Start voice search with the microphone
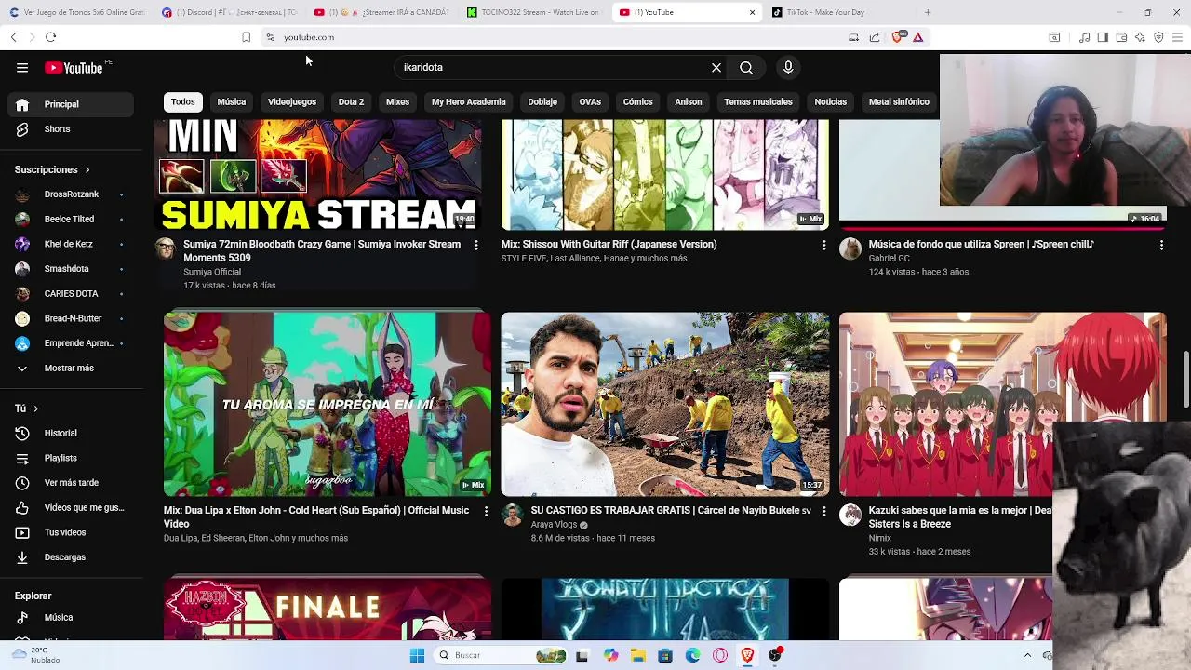1191x670 pixels. point(788,67)
